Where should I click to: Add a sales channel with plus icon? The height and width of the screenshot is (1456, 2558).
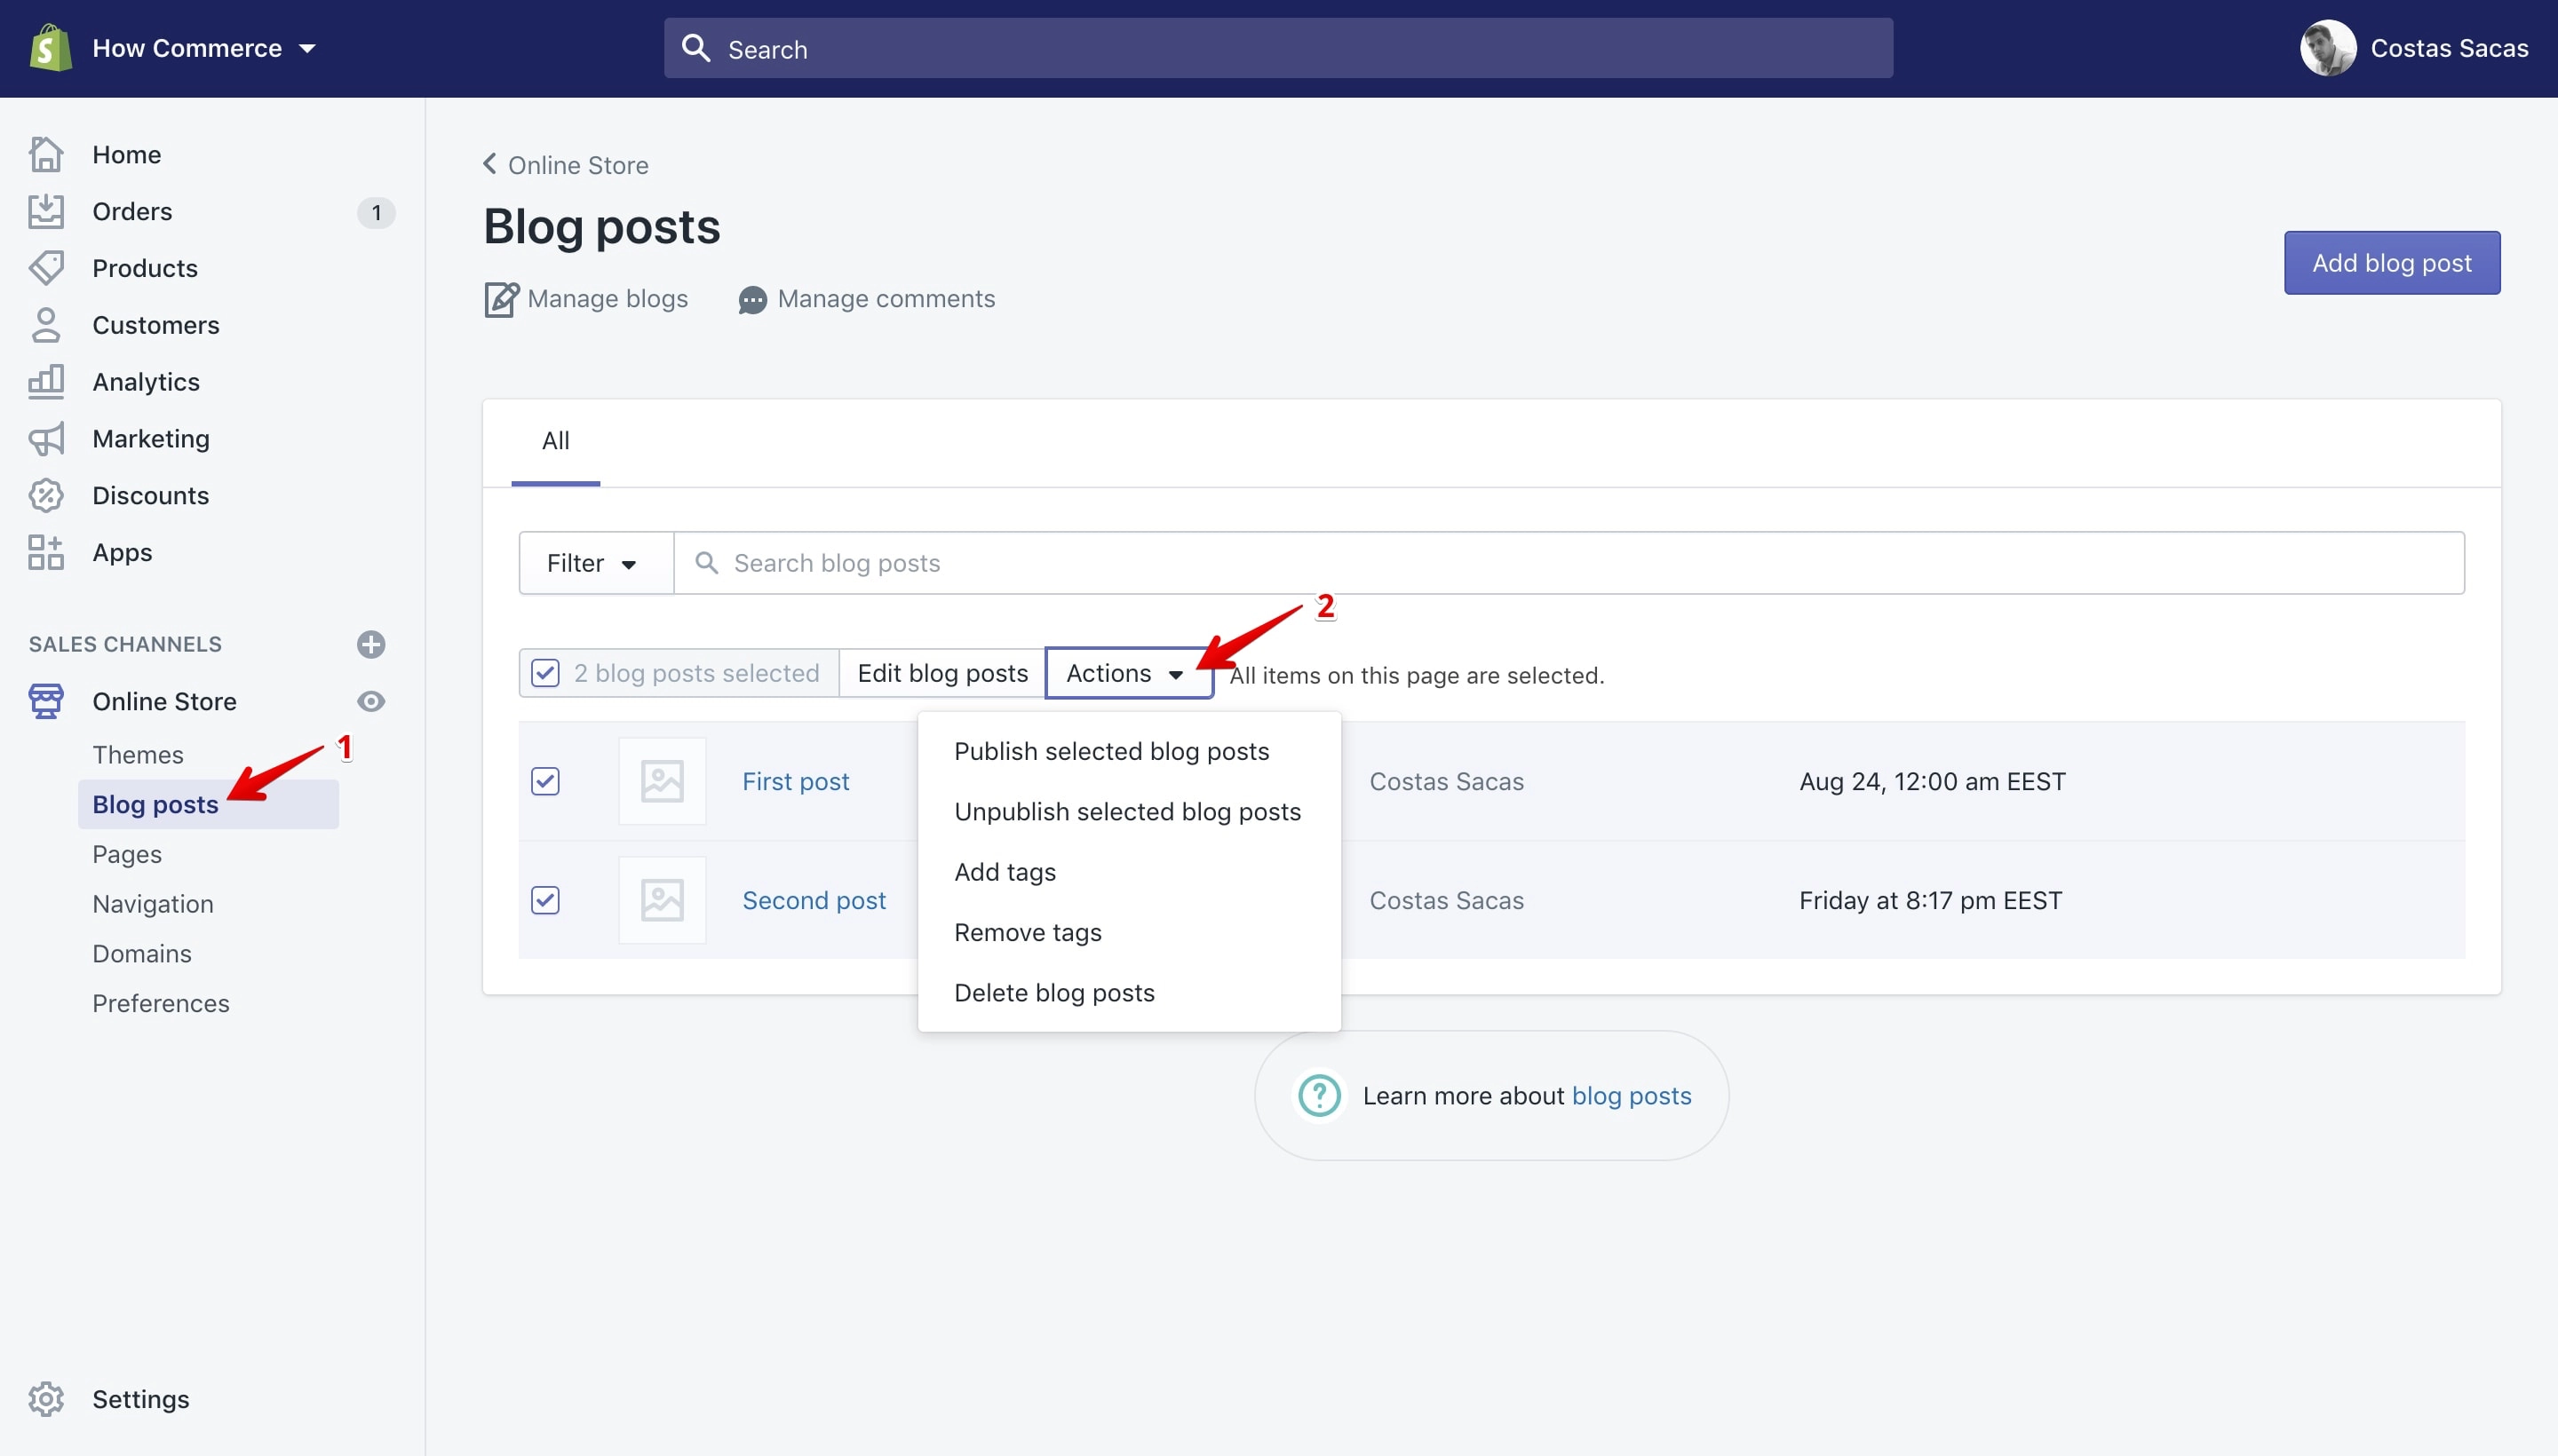coord(371,644)
